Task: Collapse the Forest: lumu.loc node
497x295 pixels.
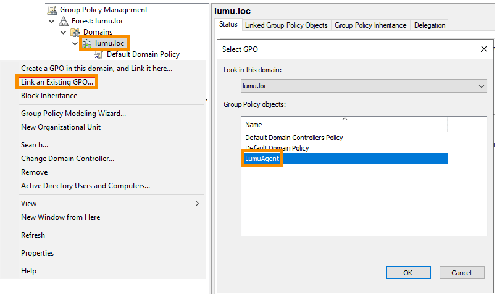Action: tap(52, 21)
